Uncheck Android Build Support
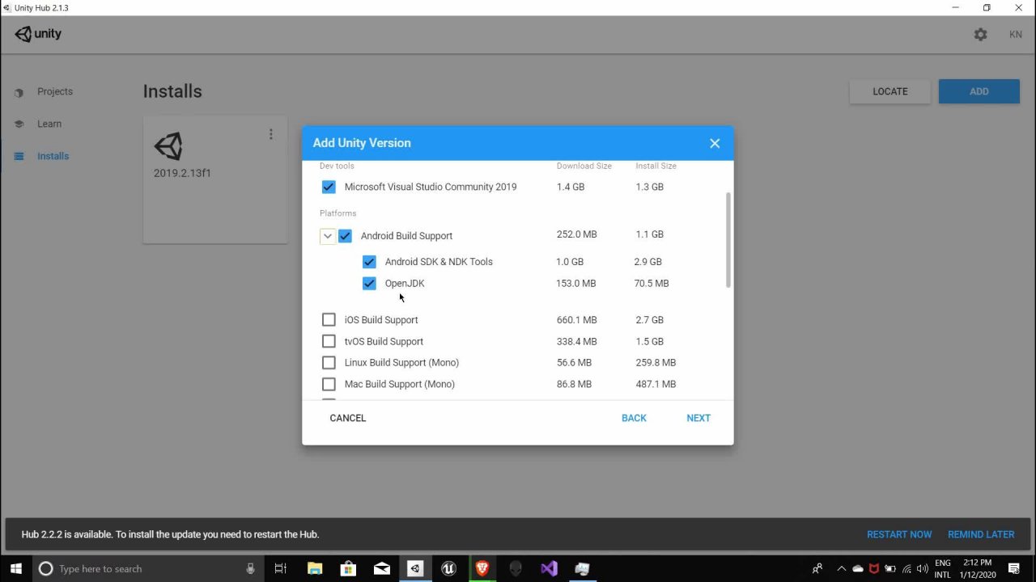Image resolution: width=1036 pixels, height=582 pixels. tap(345, 236)
